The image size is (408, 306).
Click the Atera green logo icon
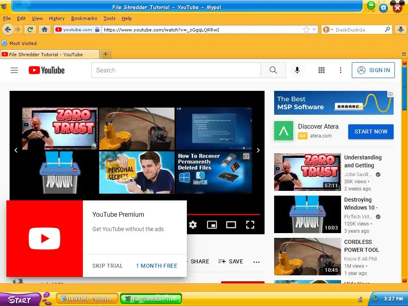click(284, 131)
